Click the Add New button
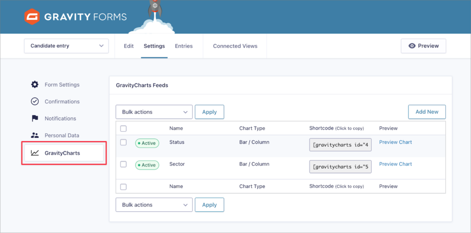Viewport: 471px width, 233px height. point(427,112)
